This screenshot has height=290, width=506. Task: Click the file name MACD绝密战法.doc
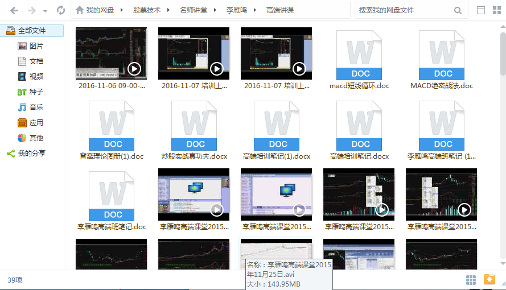coord(442,86)
